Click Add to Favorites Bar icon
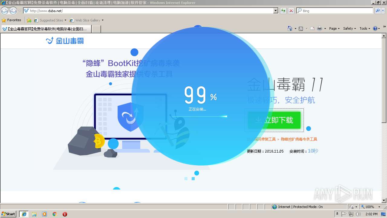 pos(29,20)
